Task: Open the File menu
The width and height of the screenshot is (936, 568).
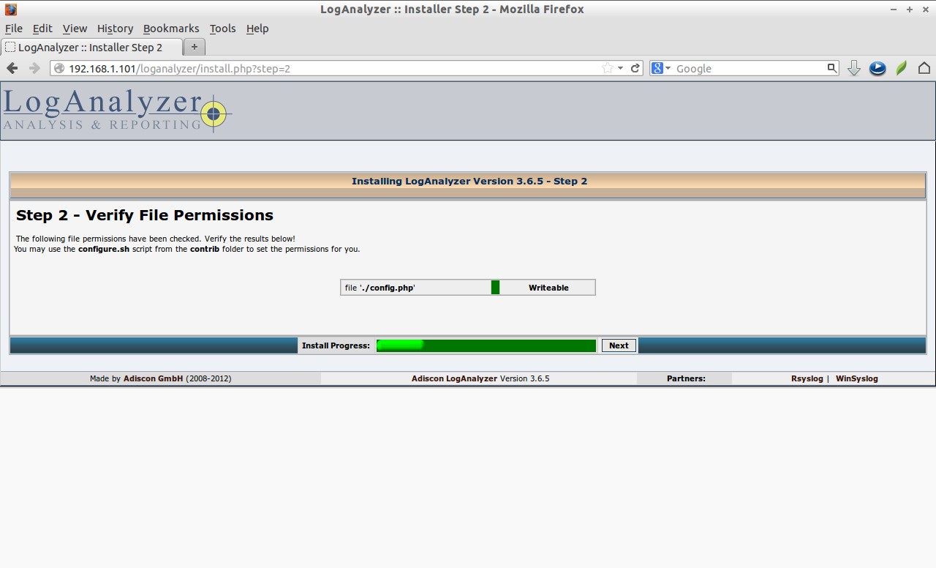Action: (x=13, y=29)
